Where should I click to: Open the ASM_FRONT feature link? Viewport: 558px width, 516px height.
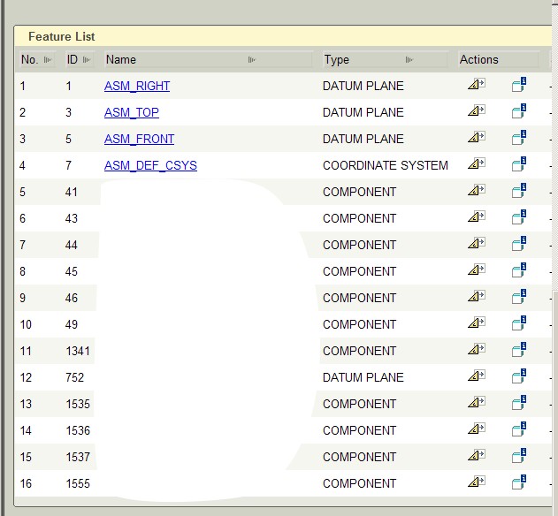[139, 139]
